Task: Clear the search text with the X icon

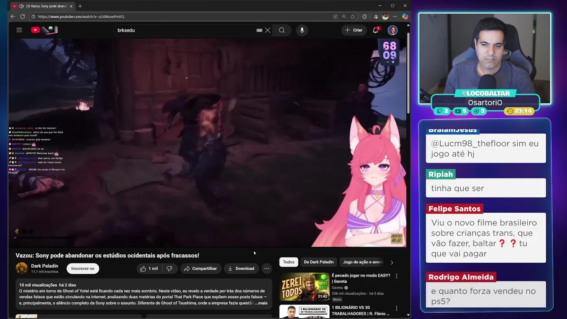Action: click(268, 30)
